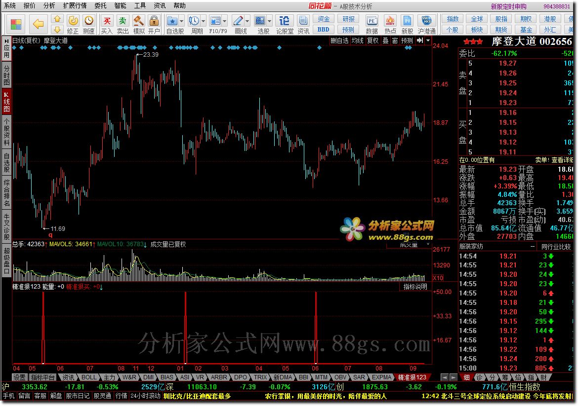Switch to the BOLL indicator tab
The height and width of the screenshot is (406, 579).
pyautogui.click(x=89, y=377)
